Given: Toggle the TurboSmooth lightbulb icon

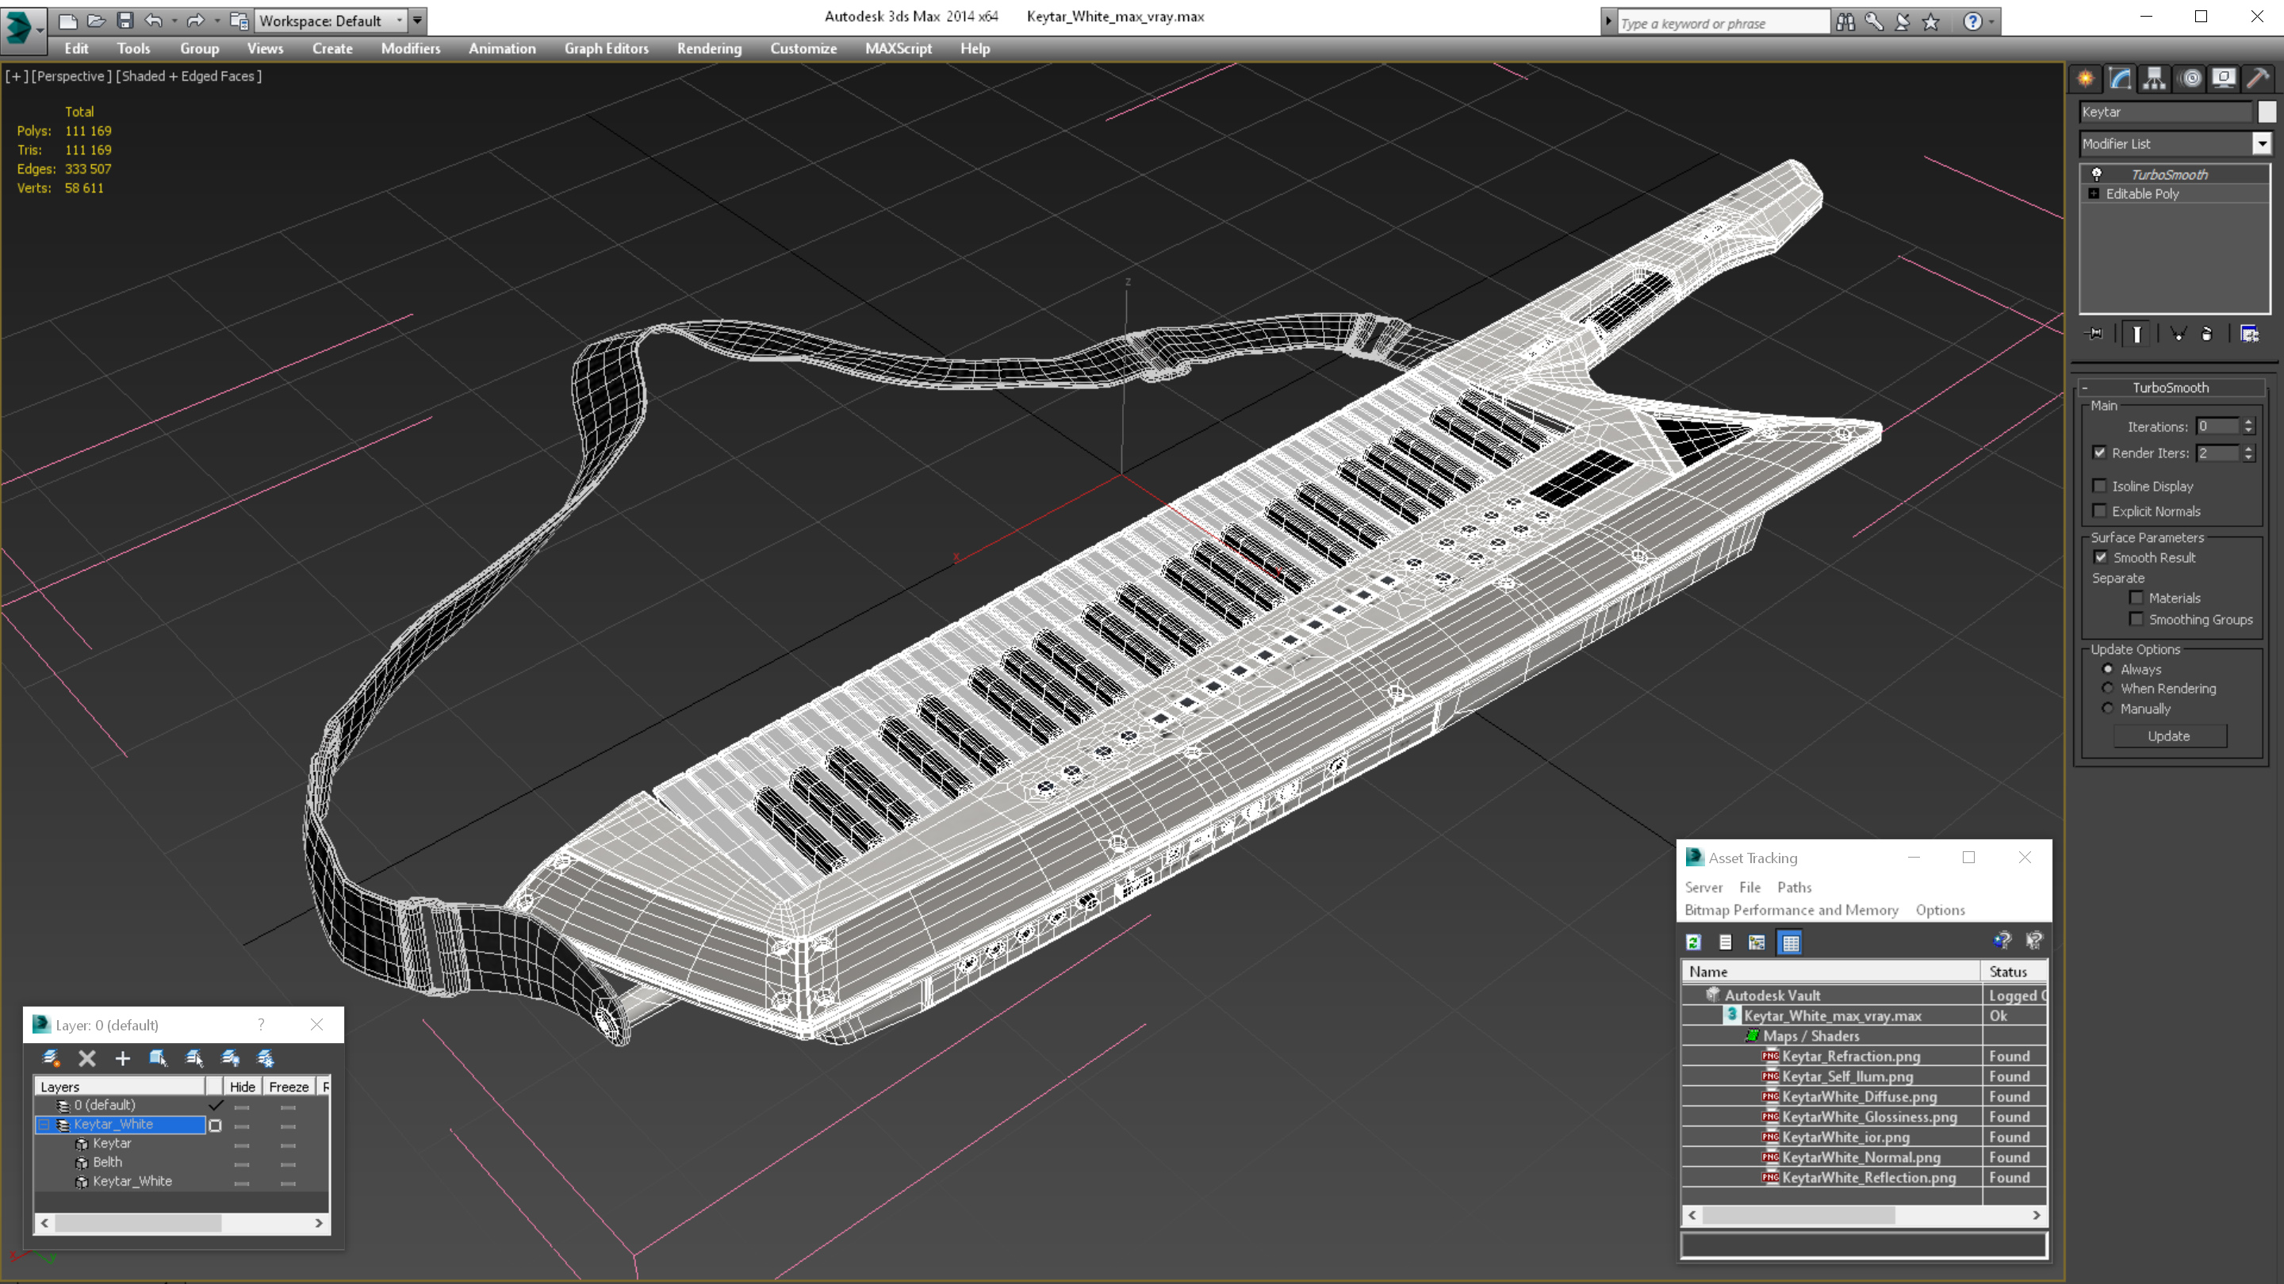Looking at the screenshot, I should click(2097, 174).
